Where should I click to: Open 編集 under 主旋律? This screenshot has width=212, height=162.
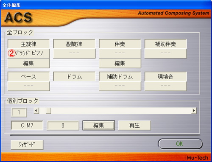click(28, 63)
